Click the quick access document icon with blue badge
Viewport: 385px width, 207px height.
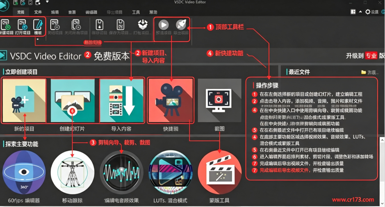point(23,3)
